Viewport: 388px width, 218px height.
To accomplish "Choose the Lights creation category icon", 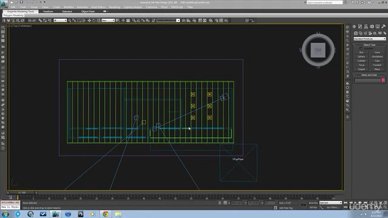I will pyautogui.click(x=366, y=33).
